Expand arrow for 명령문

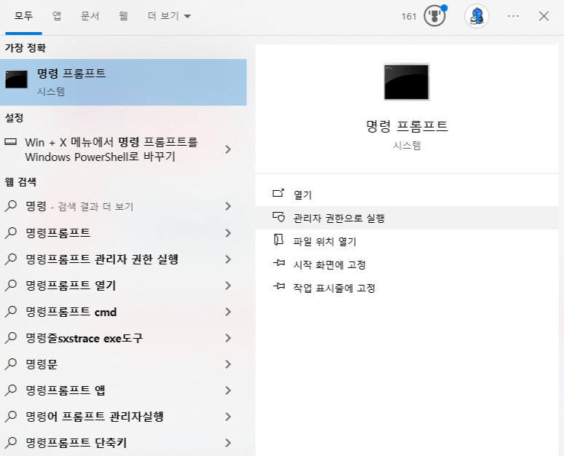pos(228,364)
